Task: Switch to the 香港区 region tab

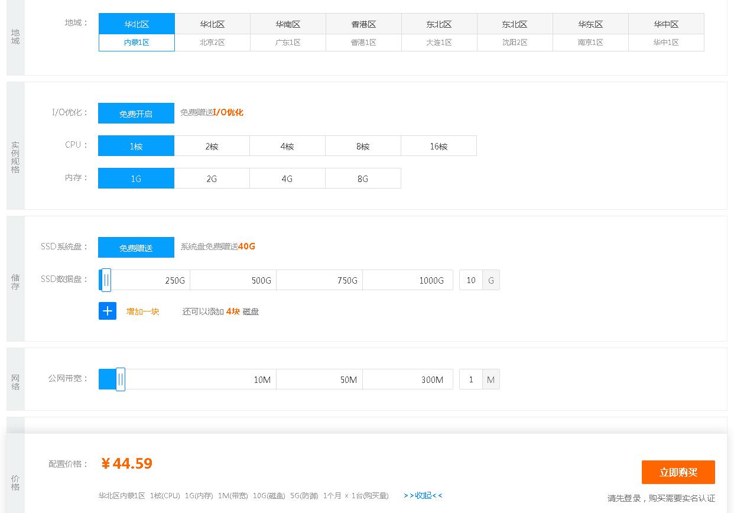Action: [x=363, y=24]
